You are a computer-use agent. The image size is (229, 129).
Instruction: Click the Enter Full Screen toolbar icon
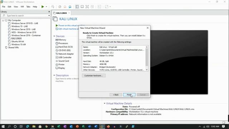87,7
